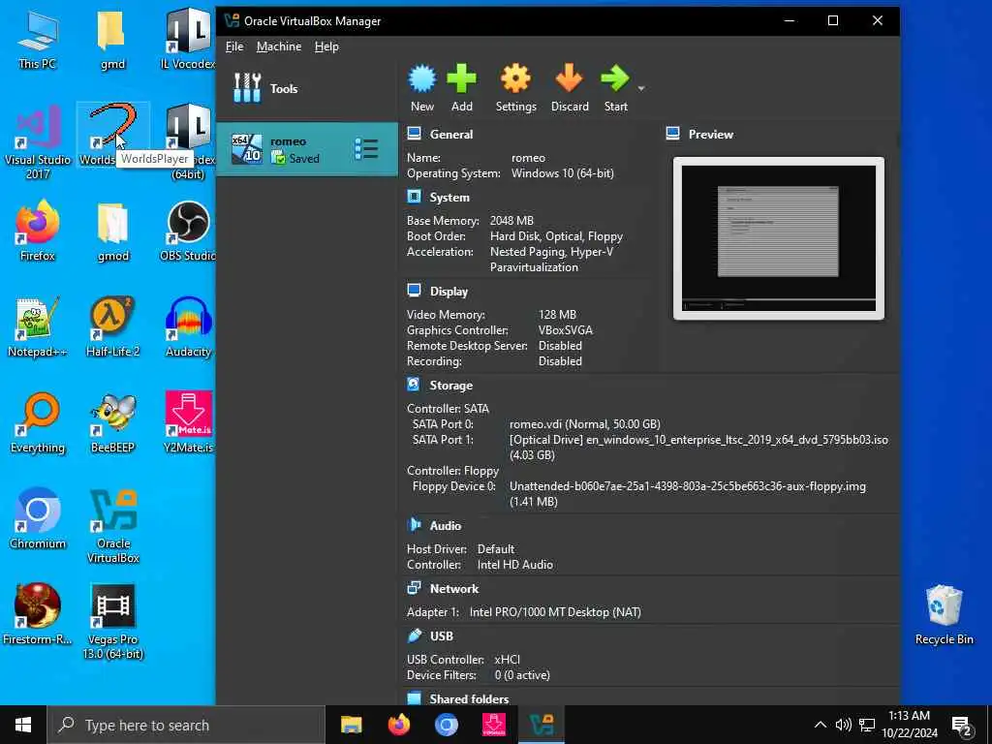This screenshot has width=992, height=744.
Task: Open the notification center icon
Action: pos(962,726)
